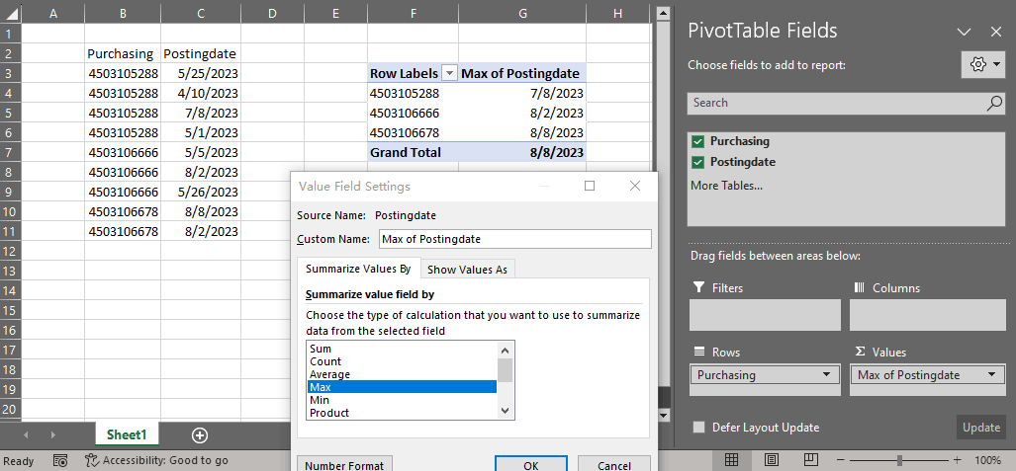This screenshot has height=471, width=1016.
Task: Click previous sheet navigation arrow
Action: tap(27, 435)
